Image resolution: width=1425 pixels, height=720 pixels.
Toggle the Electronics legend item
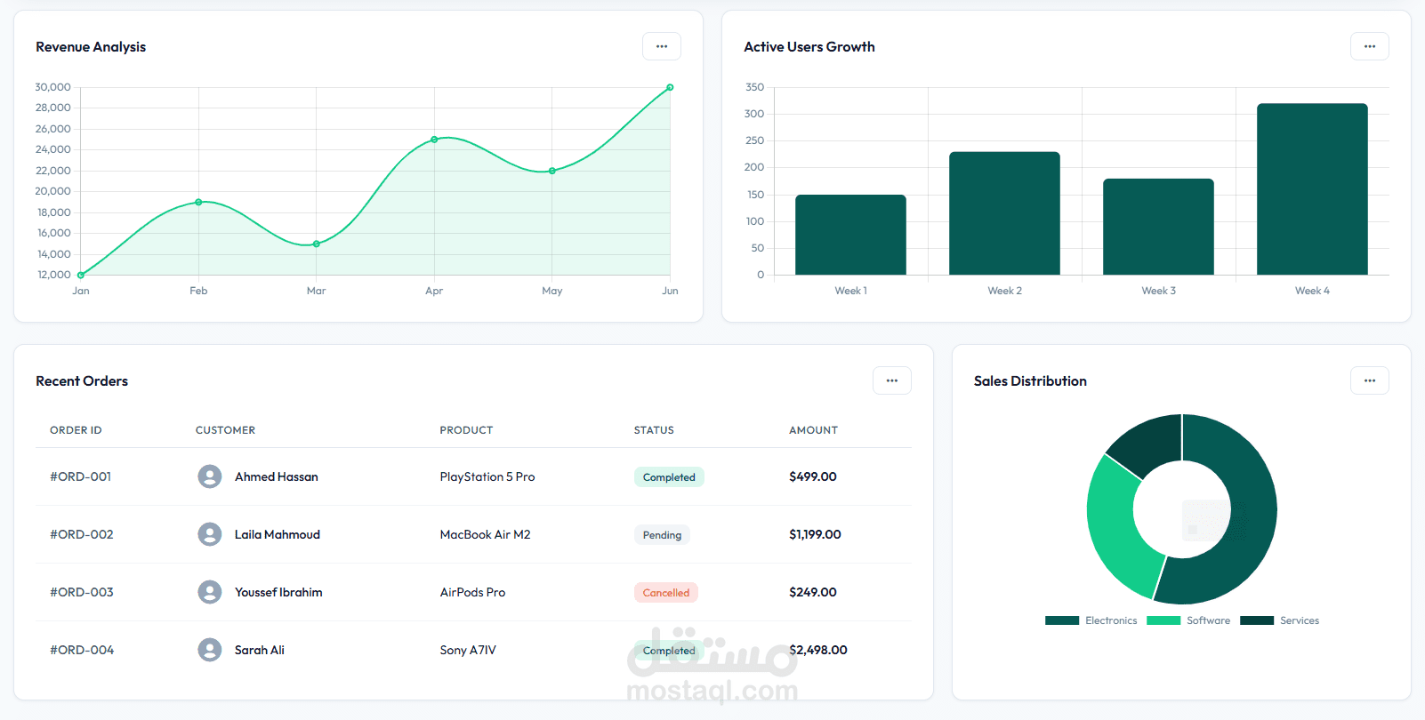[1091, 620]
